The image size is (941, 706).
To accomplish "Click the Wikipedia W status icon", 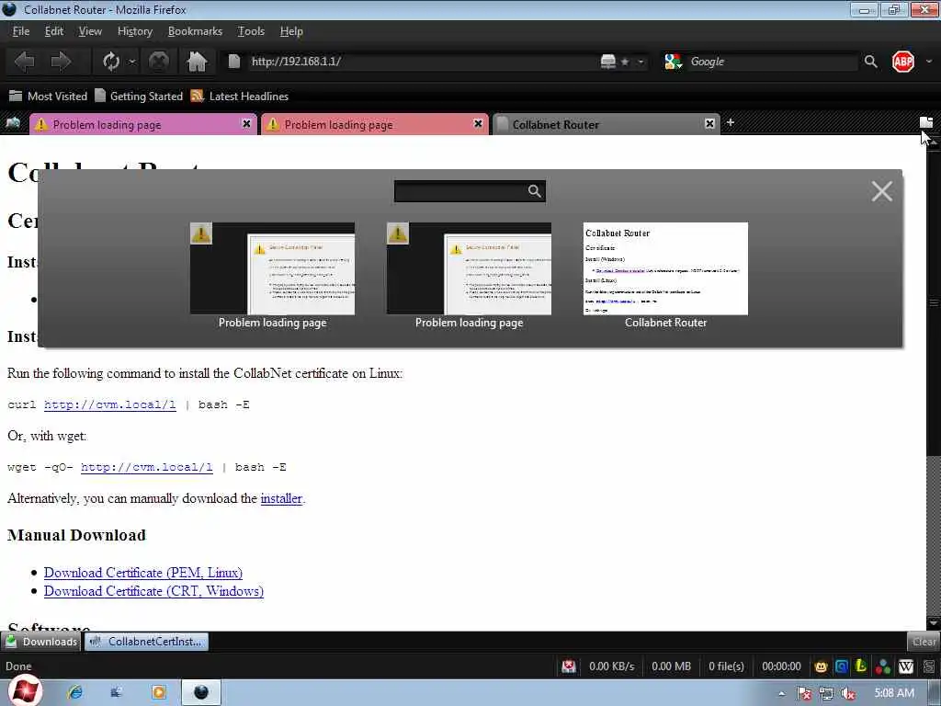I will click(906, 666).
